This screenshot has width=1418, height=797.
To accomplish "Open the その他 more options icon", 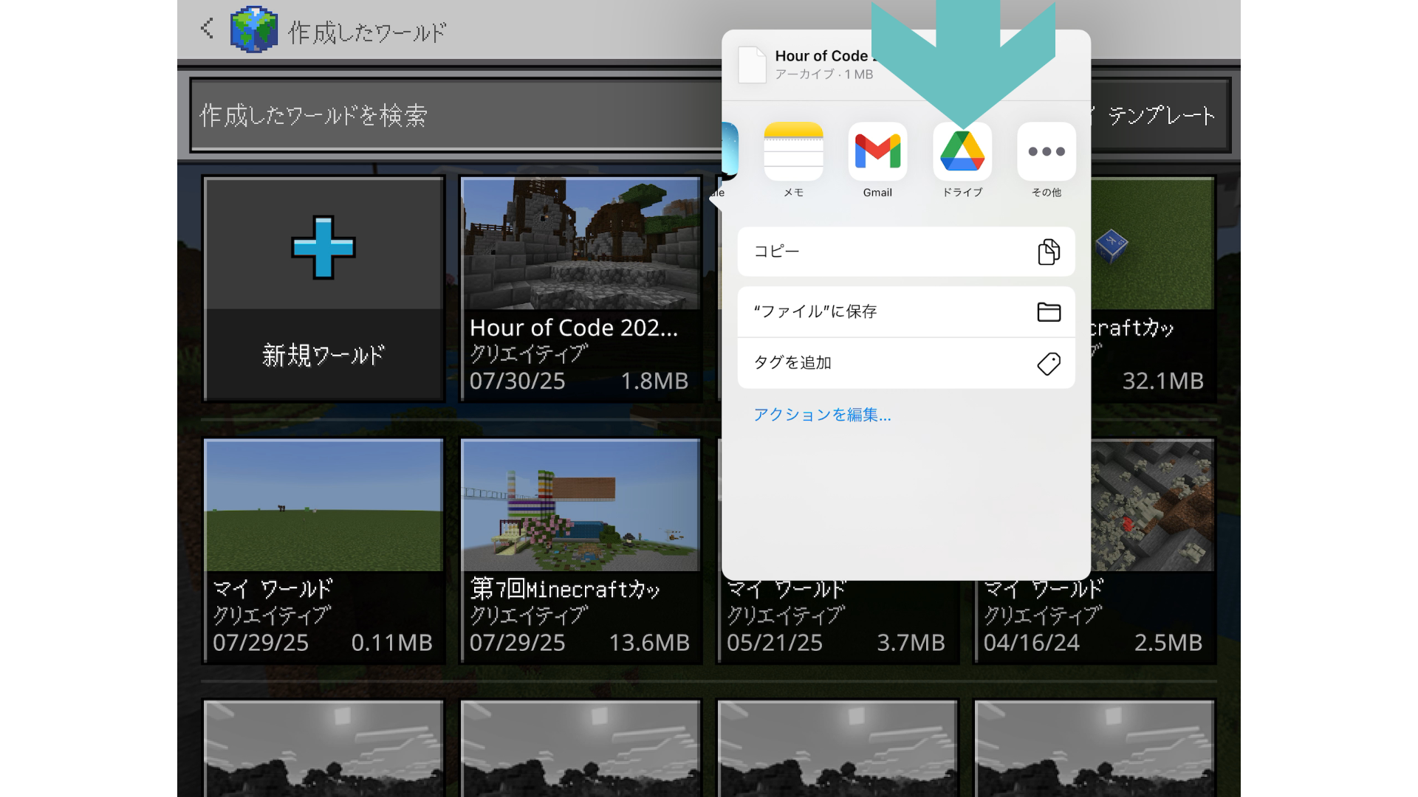I will (1046, 152).
